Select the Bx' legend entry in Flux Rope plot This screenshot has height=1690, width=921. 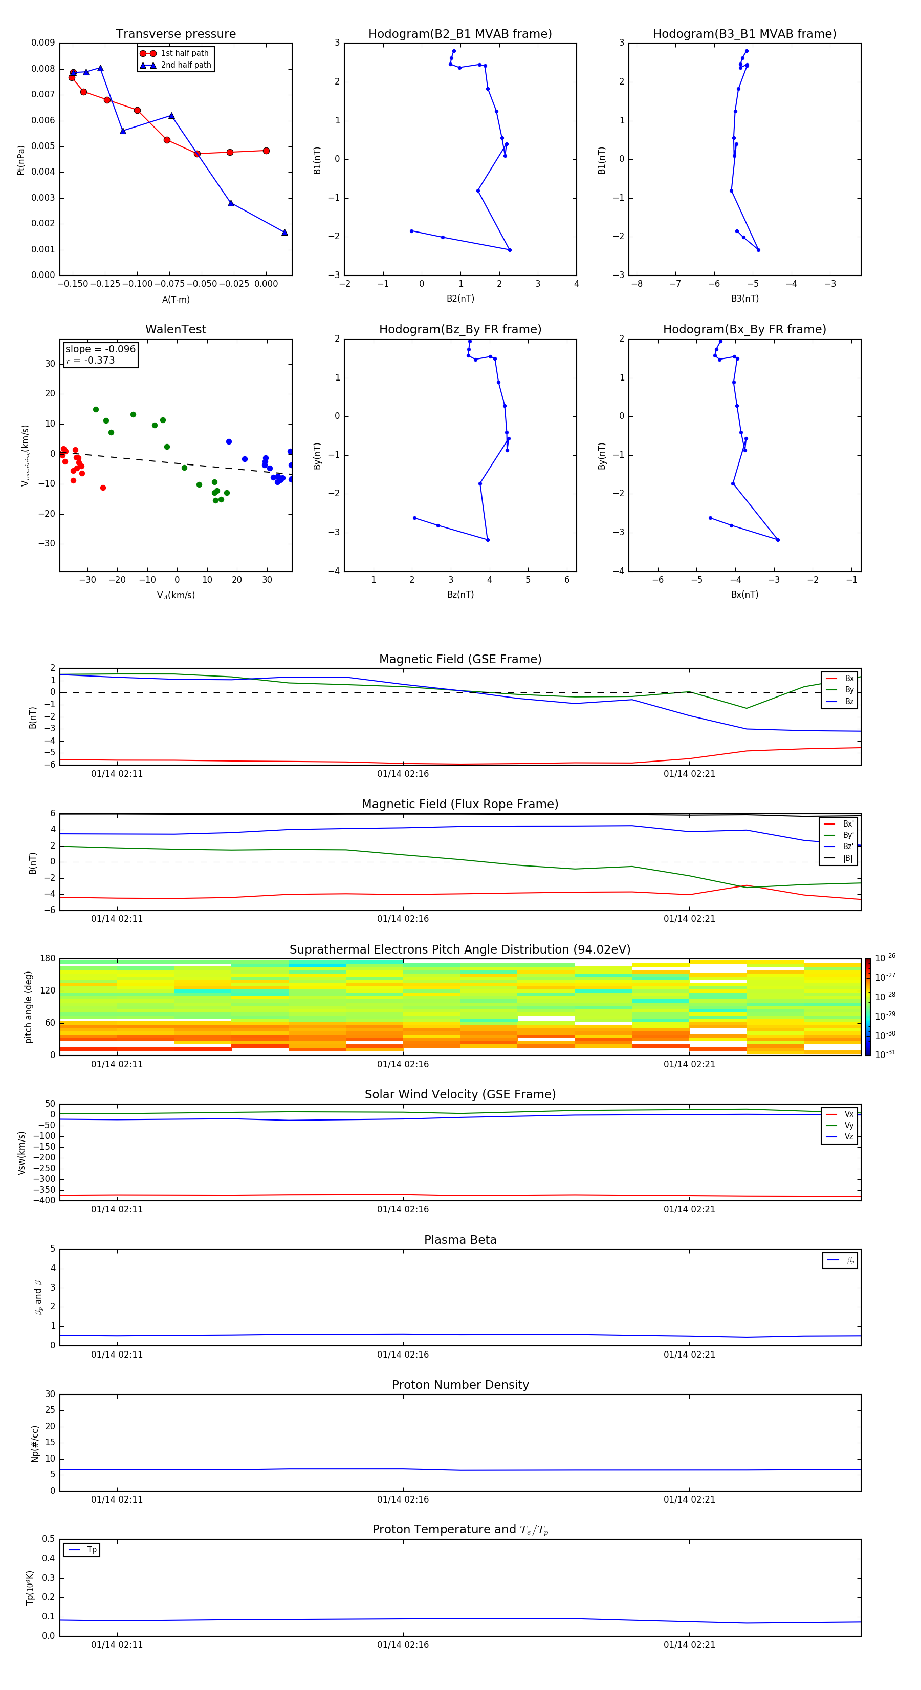tap(839, 824)
